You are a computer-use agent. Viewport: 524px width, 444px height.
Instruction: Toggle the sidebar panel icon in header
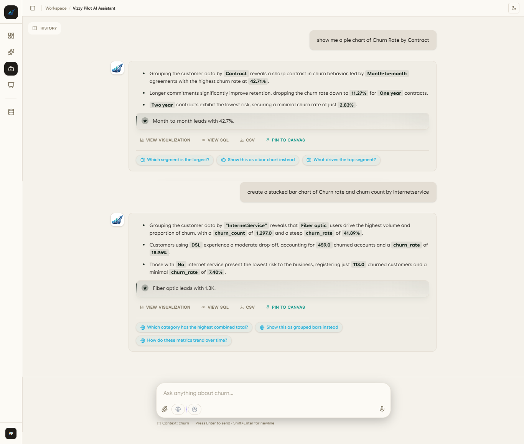coord(33,8)
